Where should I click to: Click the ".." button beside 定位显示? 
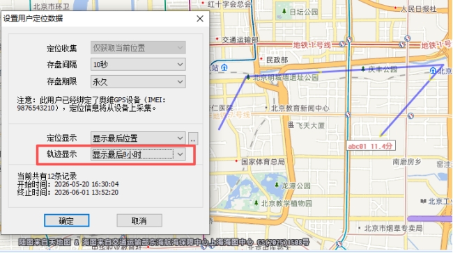[x=193, y=138]
